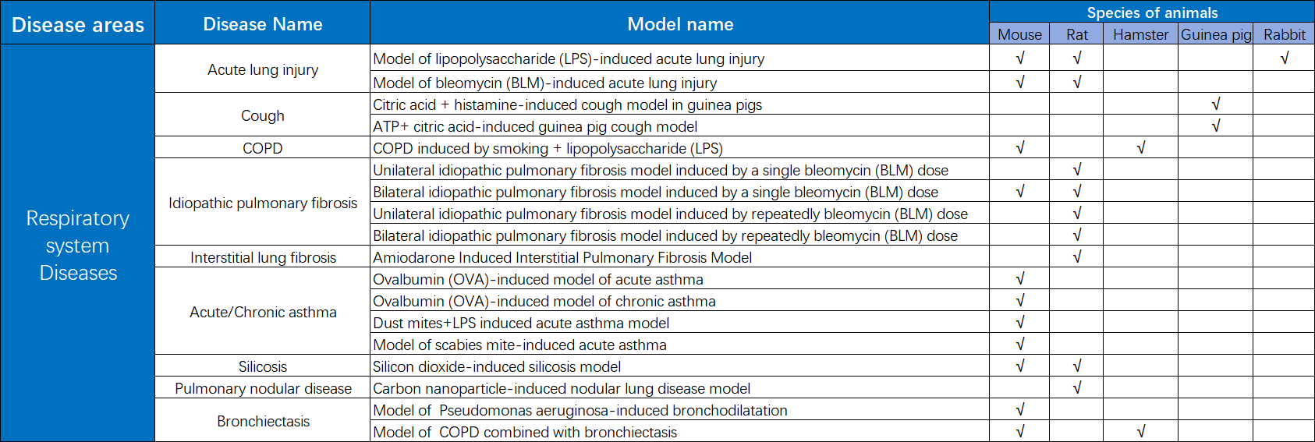Image resolution: width=1315 pixels, height=442 pixels.
Task: Click the Model name header cell
Action: click(x=680, y=24)
